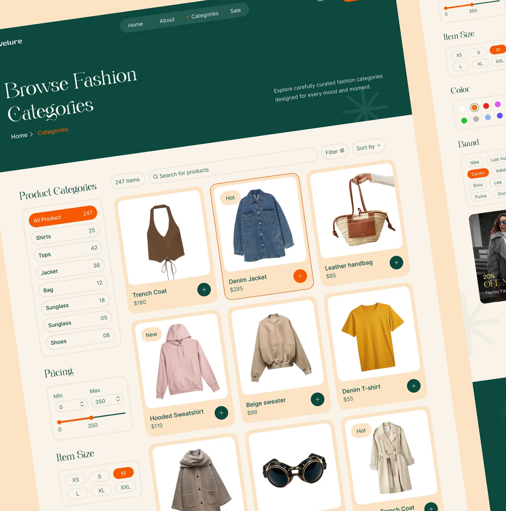506x511 pixels.
Task: Select the Shirts category
Action: (65, 234)
